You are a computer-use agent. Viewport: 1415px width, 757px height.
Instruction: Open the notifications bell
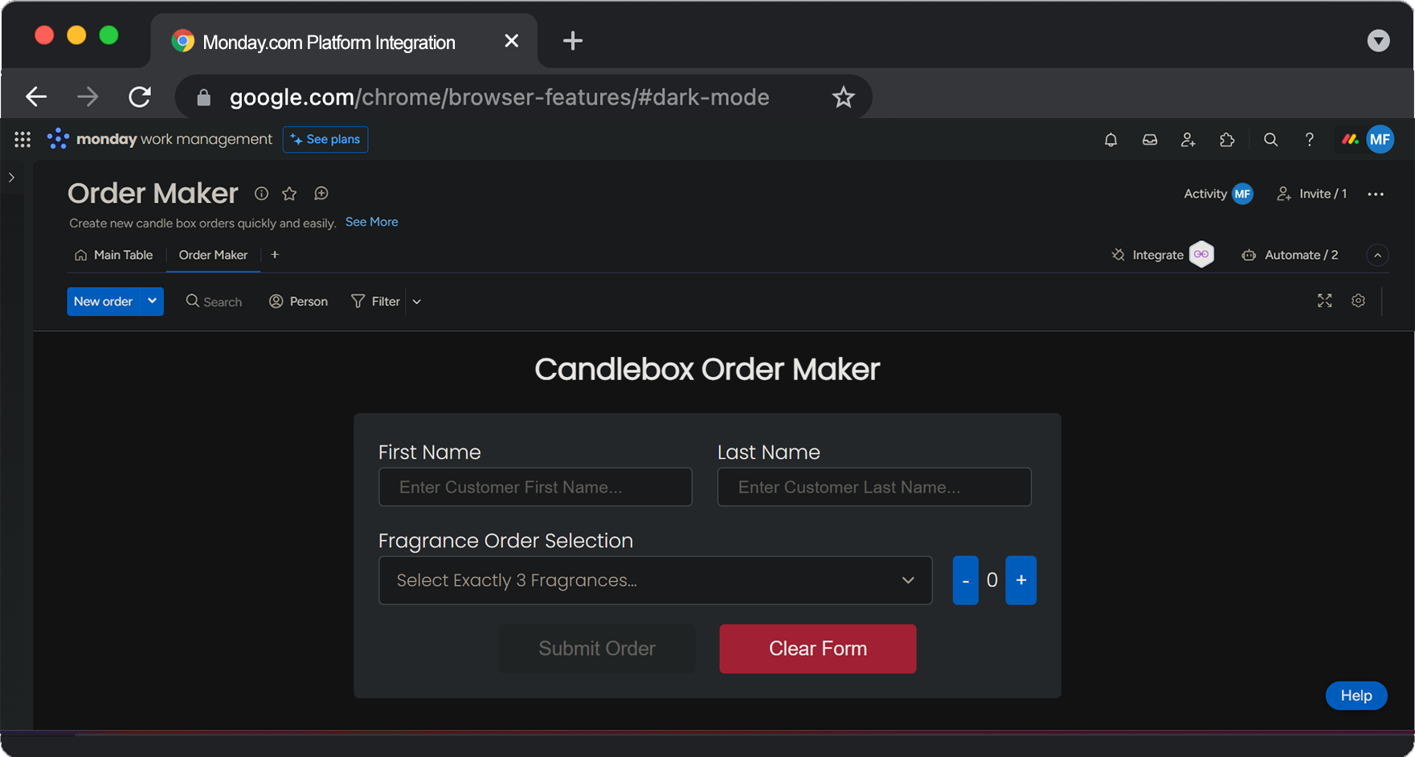tap(1110, 140)
